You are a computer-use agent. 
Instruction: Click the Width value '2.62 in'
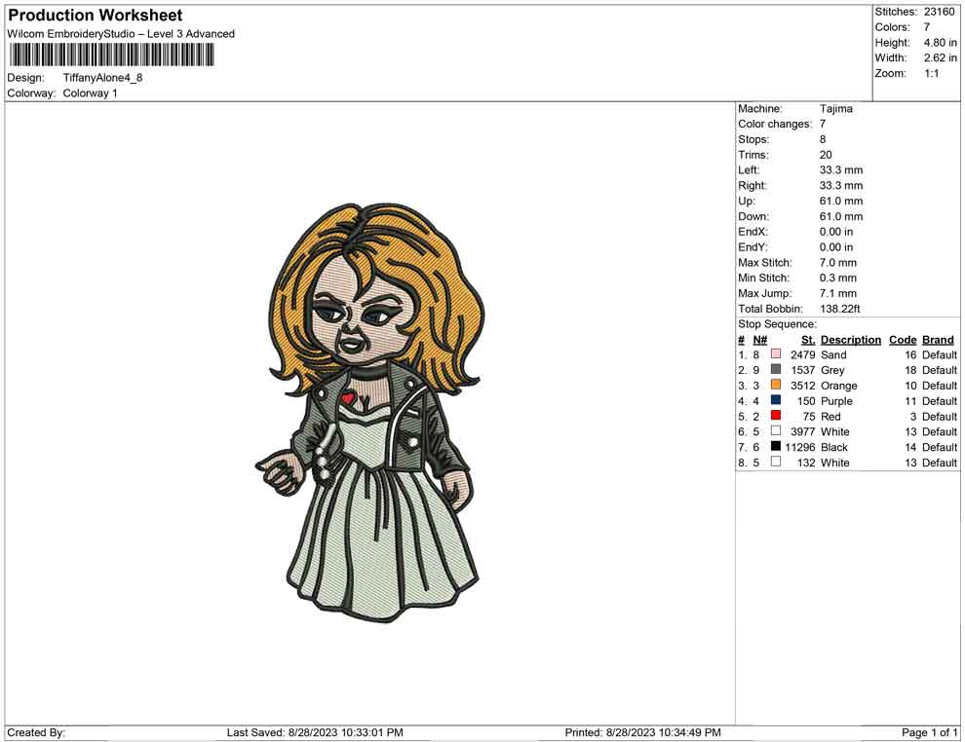click(x=940, y=57)
